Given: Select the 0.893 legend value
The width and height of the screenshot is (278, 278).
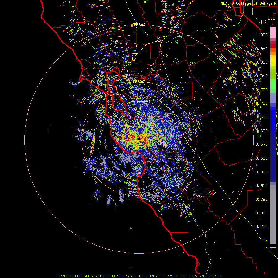Looking at the screenshot, I should pyautogui.click(x=262, y=62).
